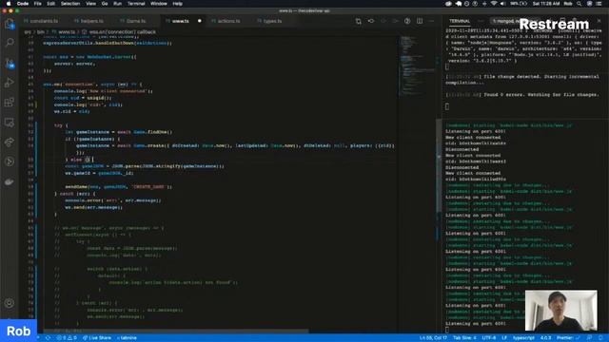Screen dimensions: 609x342
Task: Click the split editor icon in editor toolbar
Action: 420,21
